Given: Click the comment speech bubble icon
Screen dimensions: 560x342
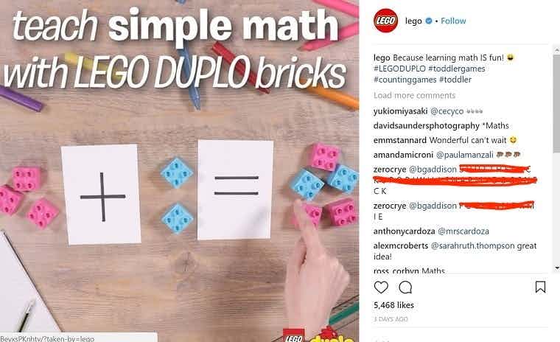Looking at the screenshot, I should coord(405,287).
